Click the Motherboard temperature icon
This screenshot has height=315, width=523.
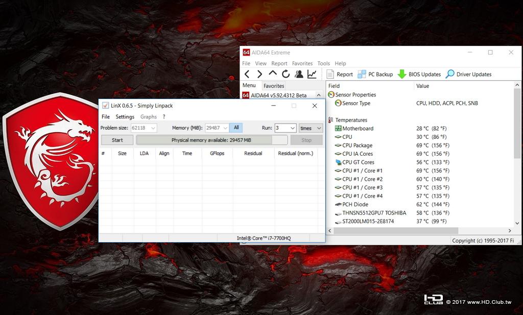point(338,128)
